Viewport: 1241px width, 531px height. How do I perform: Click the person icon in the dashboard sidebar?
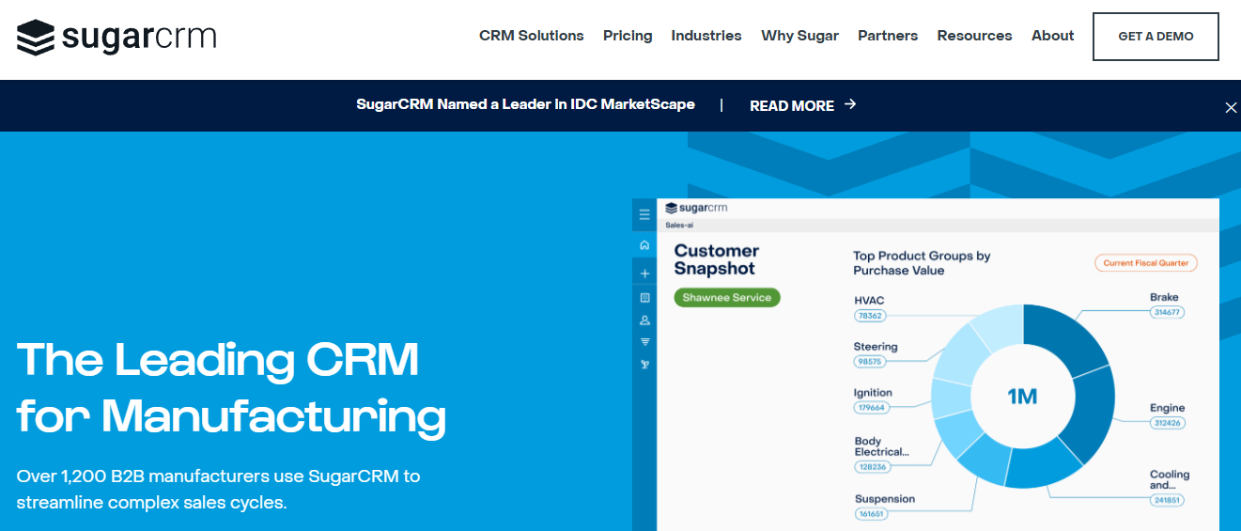[644, 320]
